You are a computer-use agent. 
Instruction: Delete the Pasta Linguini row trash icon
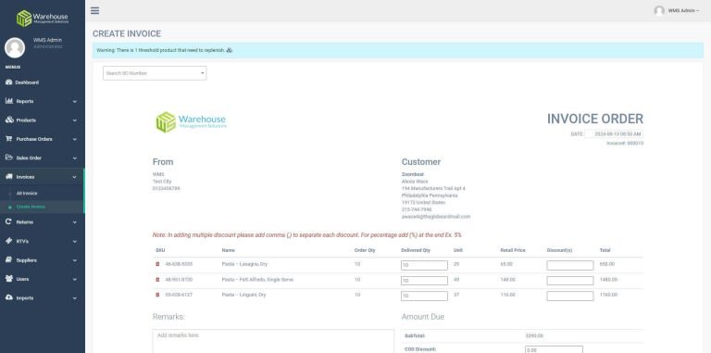[157, 295]
